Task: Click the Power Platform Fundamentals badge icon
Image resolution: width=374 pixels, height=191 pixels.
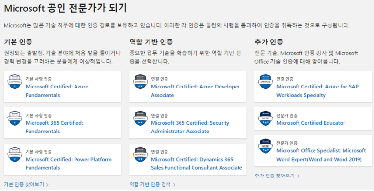Action: [x=15, y=155]
